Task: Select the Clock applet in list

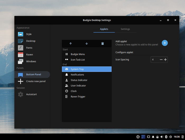Action: [73, 91]
